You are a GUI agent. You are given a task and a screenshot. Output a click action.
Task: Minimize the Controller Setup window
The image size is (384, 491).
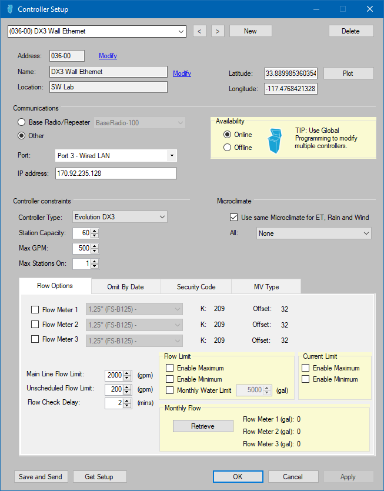pos(316,9)
